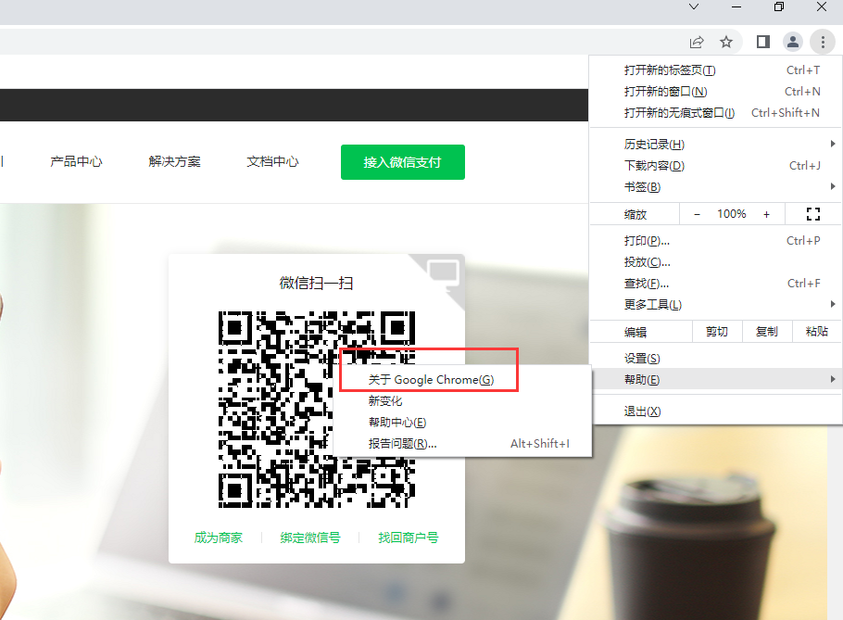
Task: Select 退出(X) to quit Chrome
Action: 715,411
